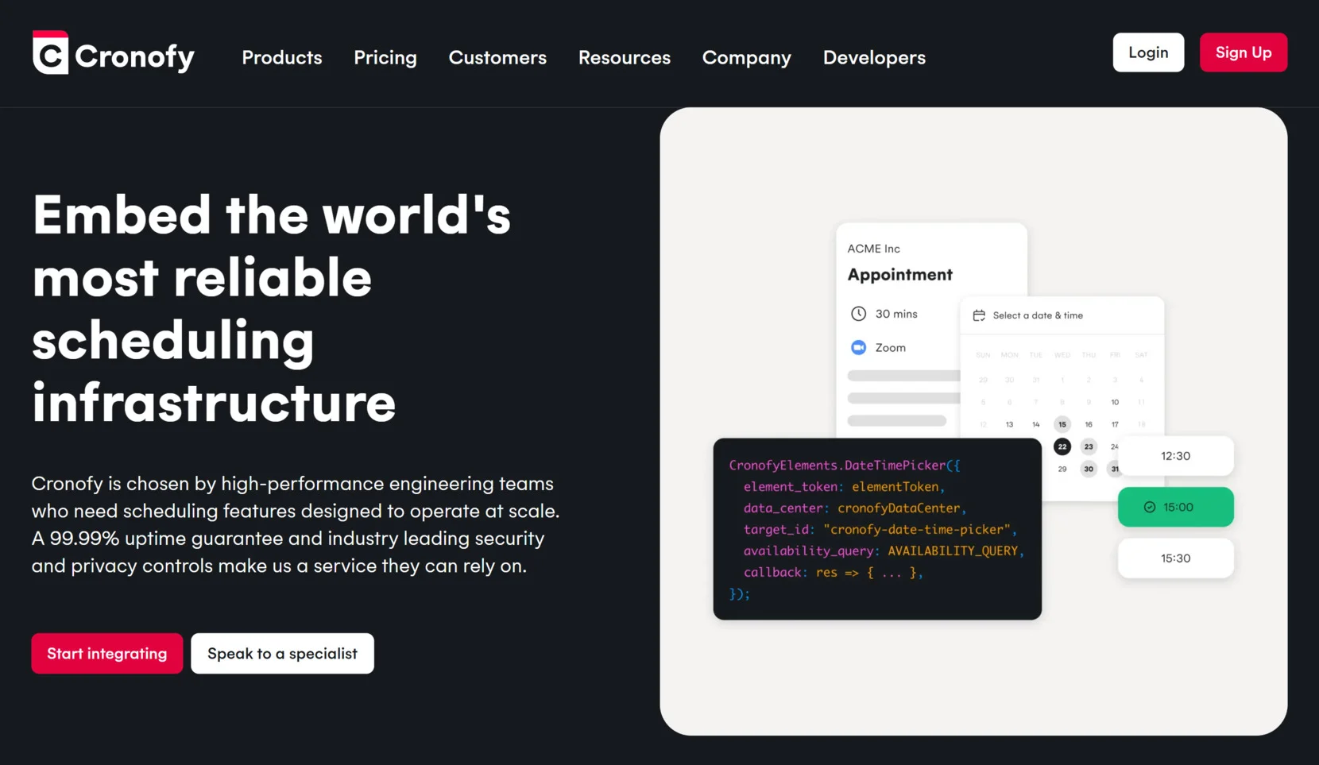Click the clock icon beside 30 mins

click(858, 314)
